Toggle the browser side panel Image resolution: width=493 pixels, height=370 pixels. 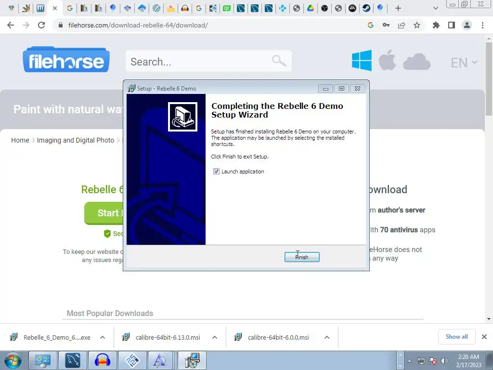click(x=452, y=25)
